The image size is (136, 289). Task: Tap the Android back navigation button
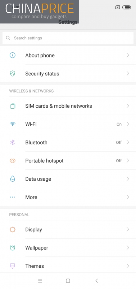(x=96, y=281)
